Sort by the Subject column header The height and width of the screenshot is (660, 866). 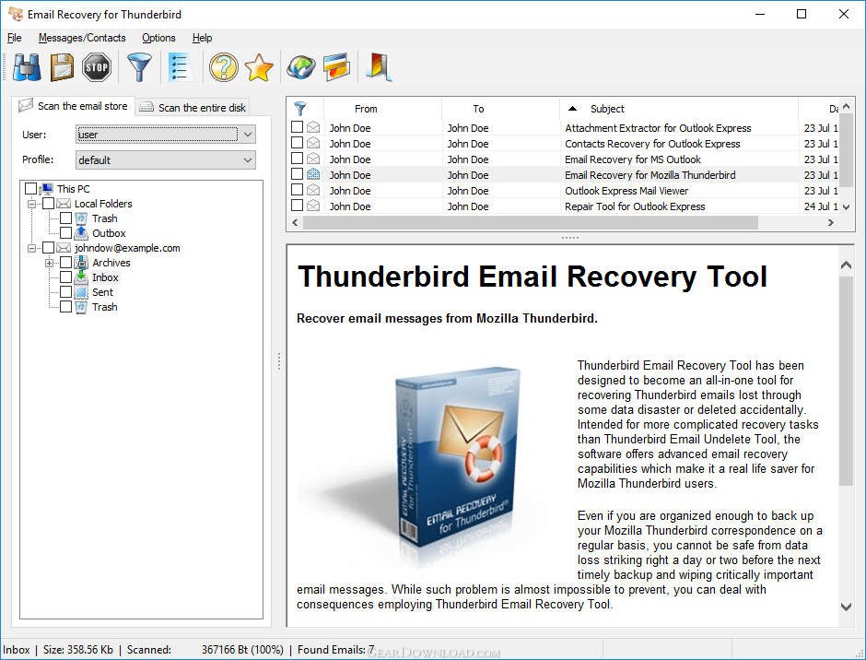[678, 109]
